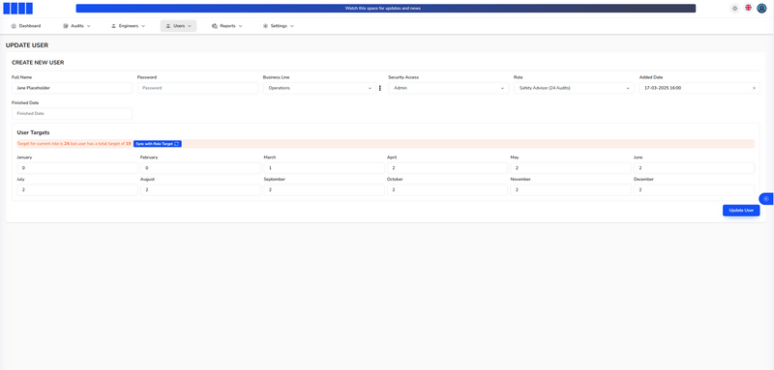Expand the Role dropdown showing Safety Advisor
This screenshot has height=370, width=774.
(x=574, y=88)
